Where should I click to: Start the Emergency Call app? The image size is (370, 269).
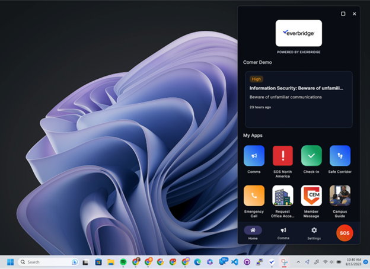[254, 196]
